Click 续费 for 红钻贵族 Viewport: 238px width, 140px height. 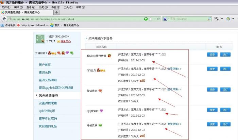(212, 89)
